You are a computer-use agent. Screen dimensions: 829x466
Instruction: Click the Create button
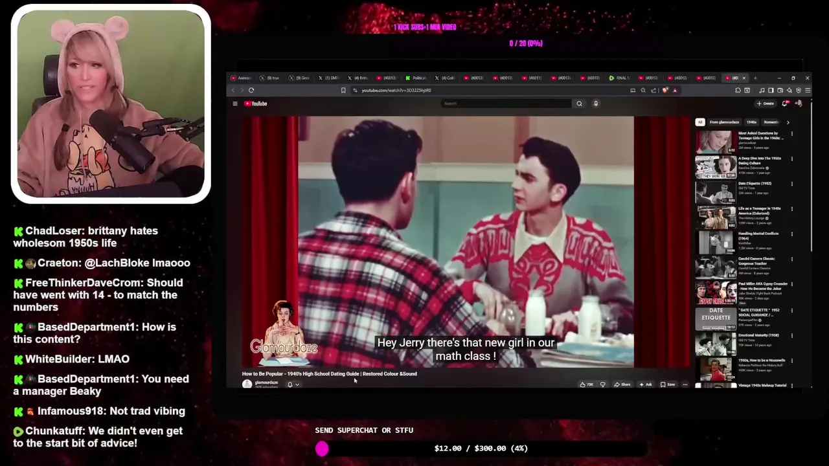[x=765, y=104]
